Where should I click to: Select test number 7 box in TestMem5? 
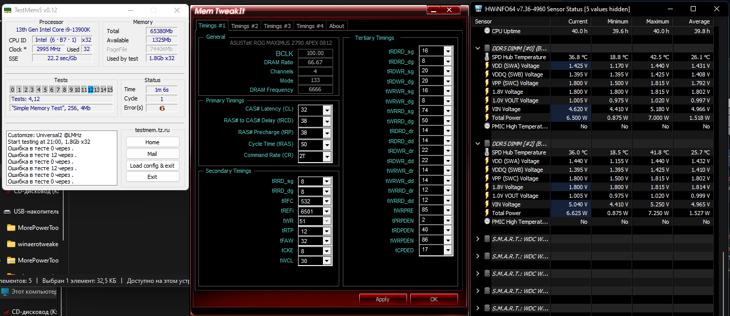tap(58, 90)
